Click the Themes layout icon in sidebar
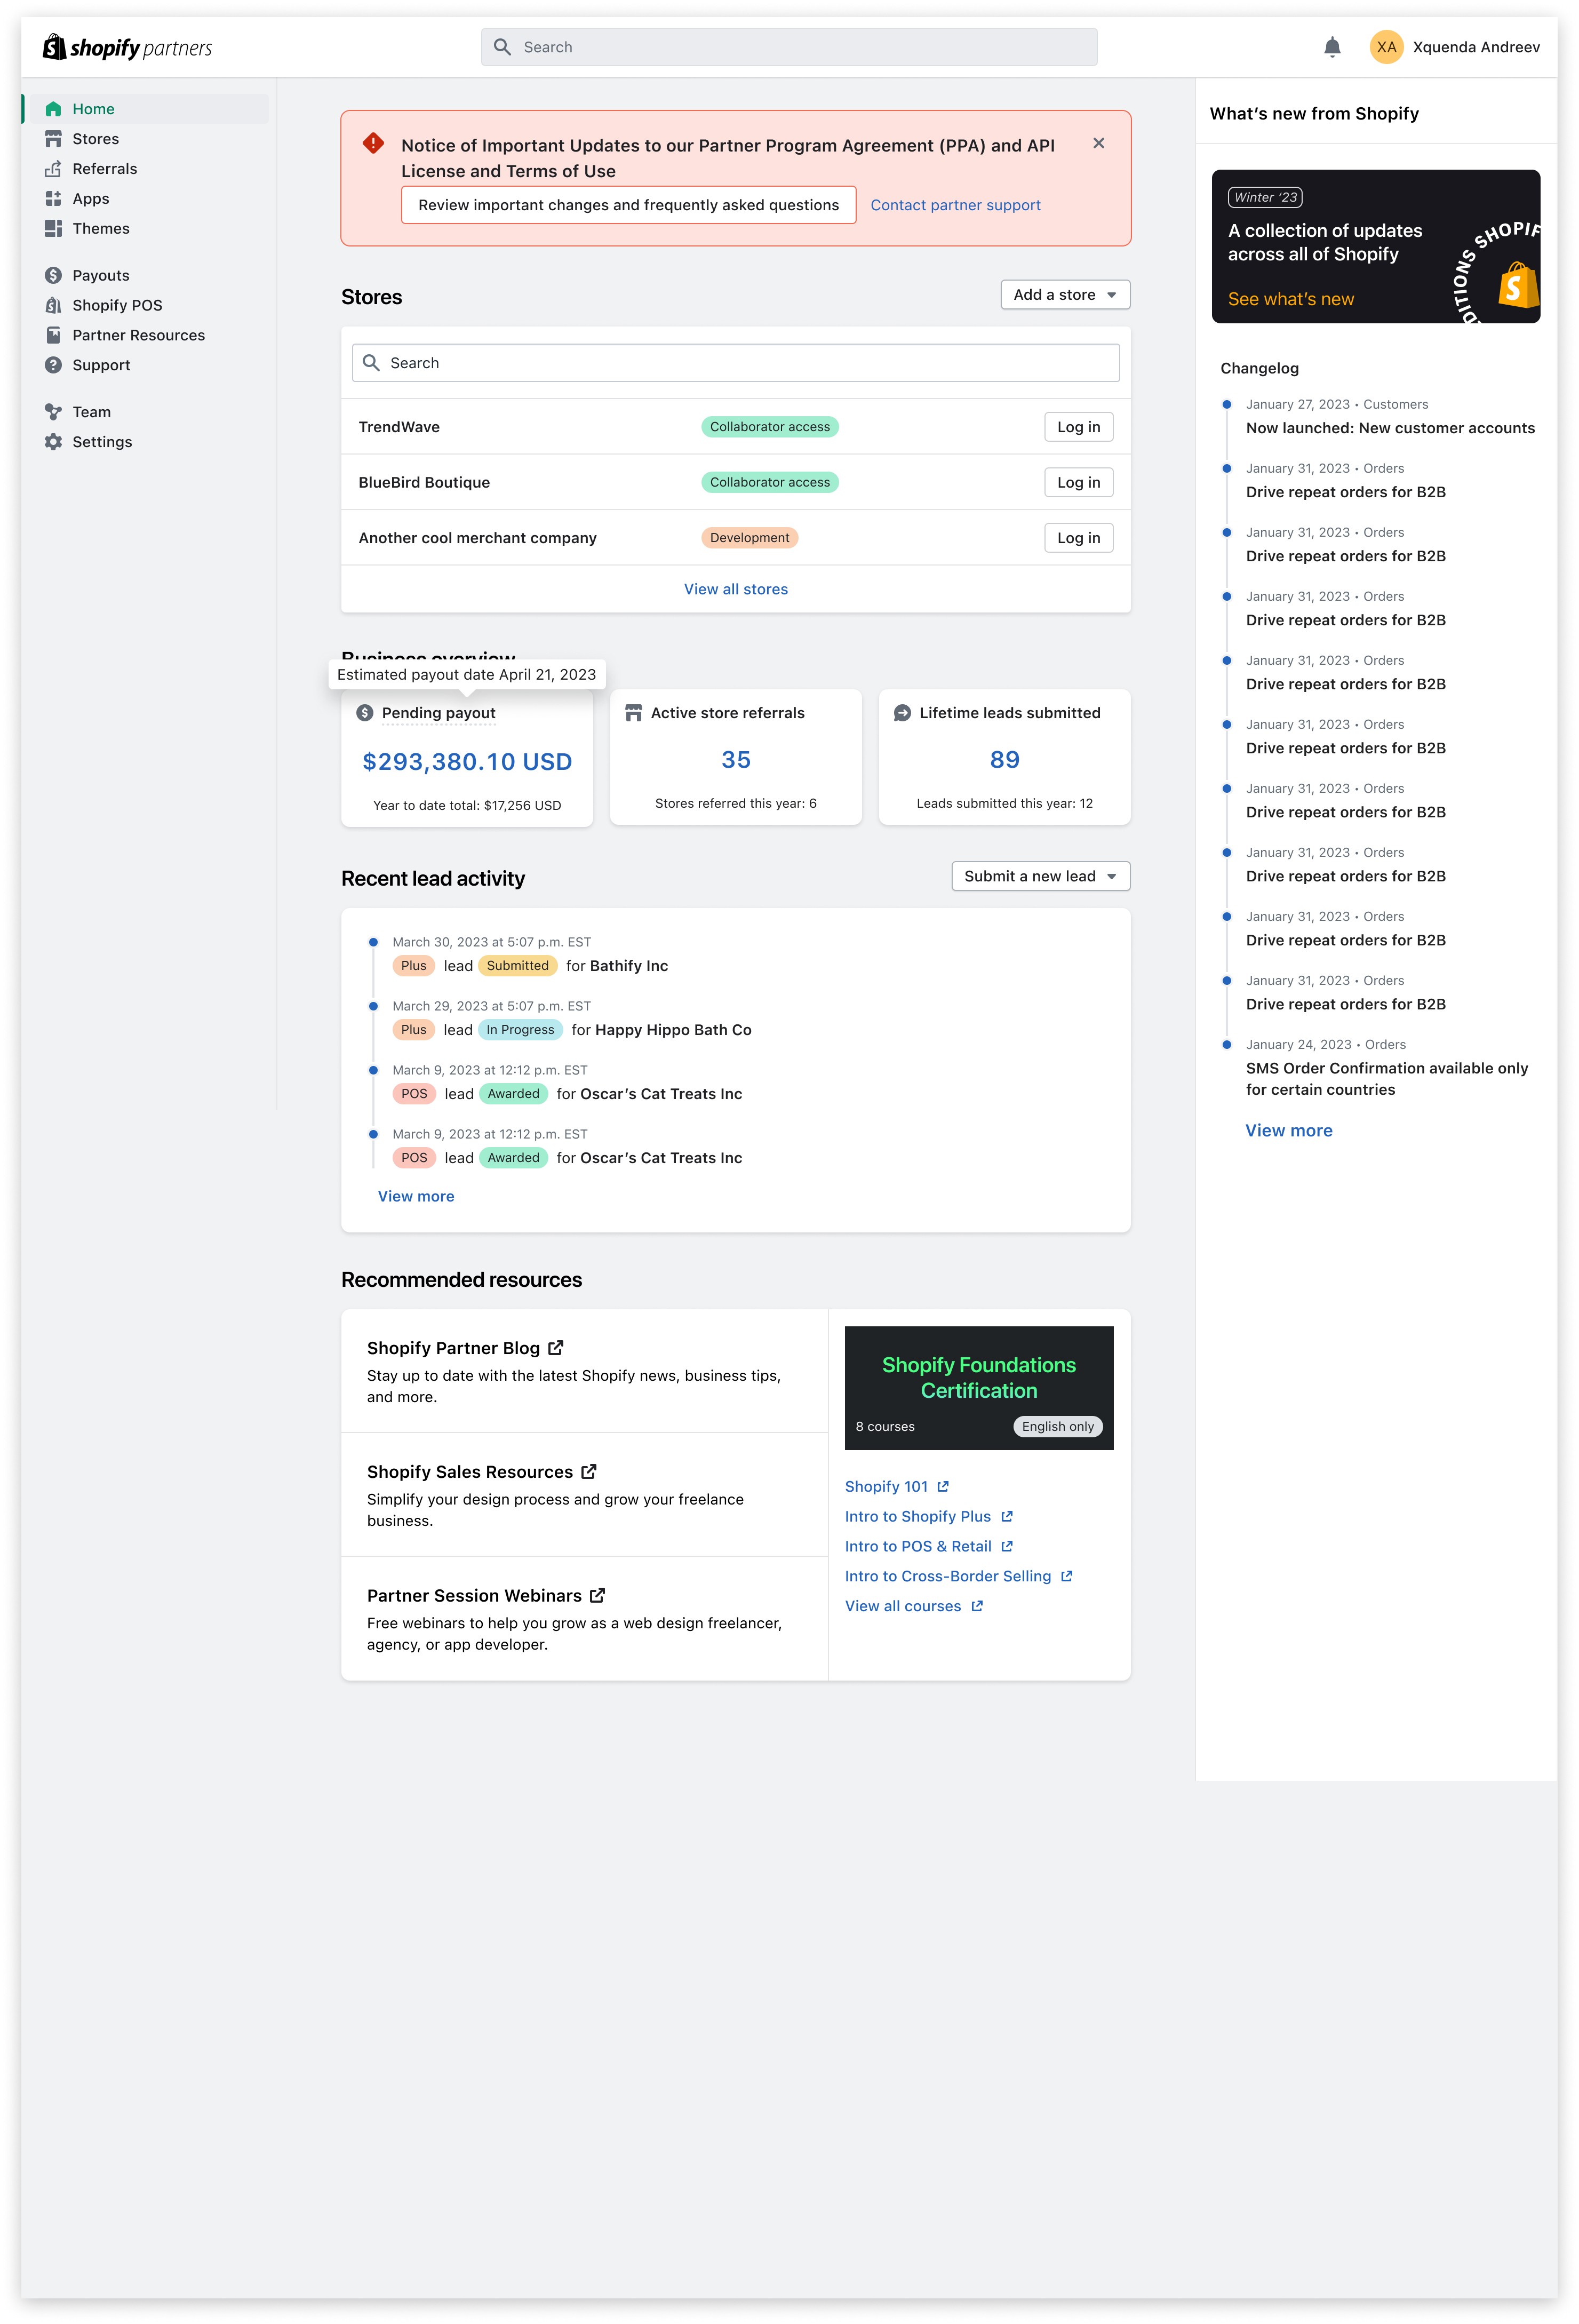 (53, 229)
